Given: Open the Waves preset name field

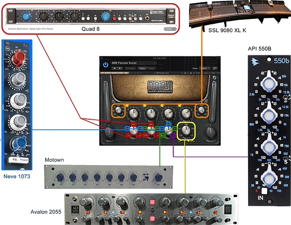Looking at the screenshot, I should click(x=161, y=73).
